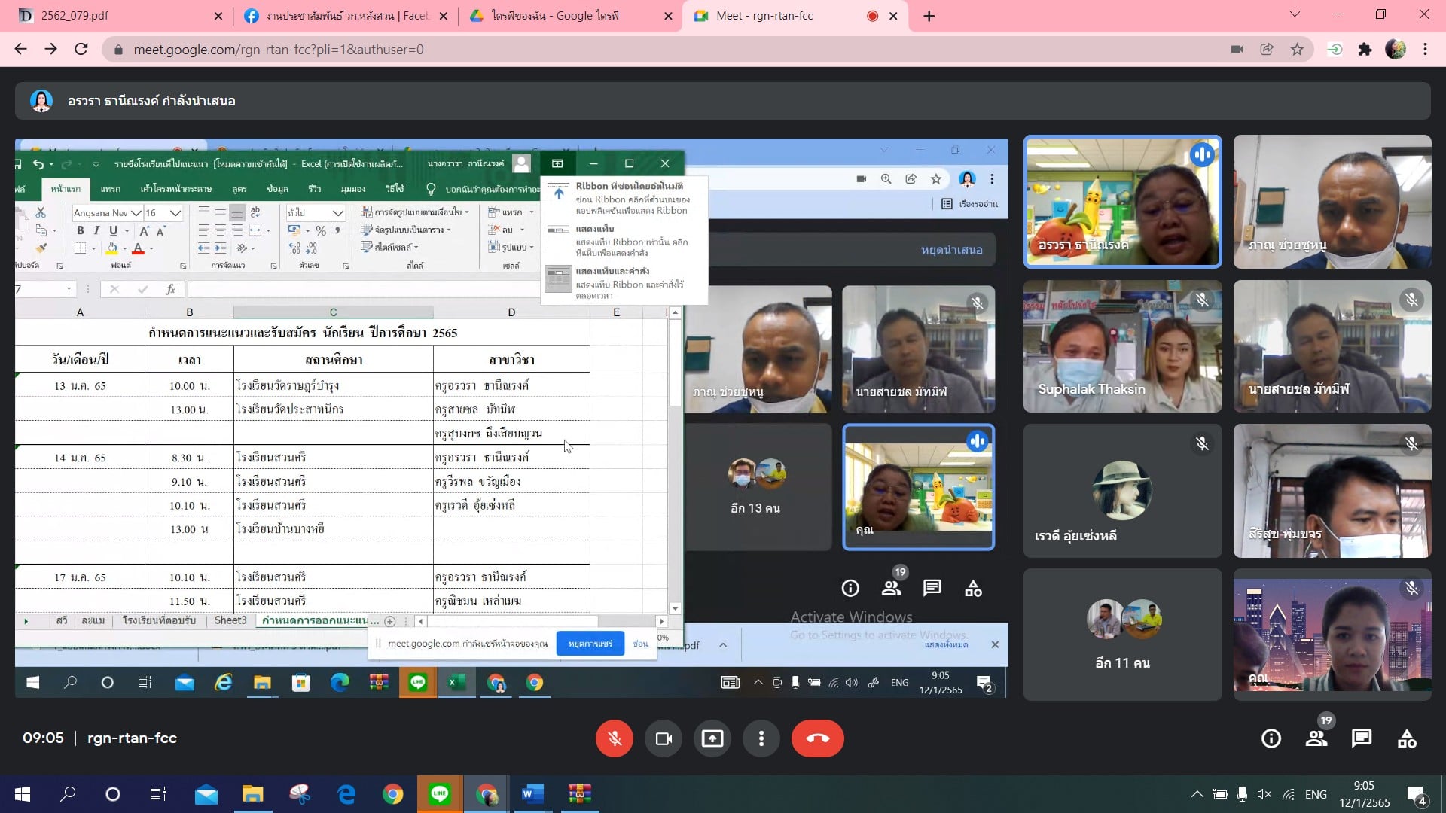Open Excel's Formulas ribbon tab

(x=239, y=189)
